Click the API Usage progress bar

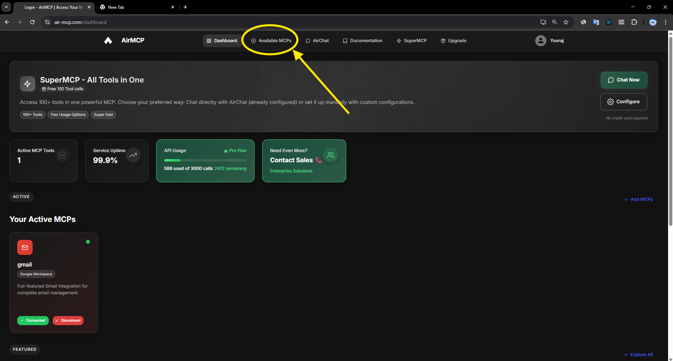(x=205, y=160)
